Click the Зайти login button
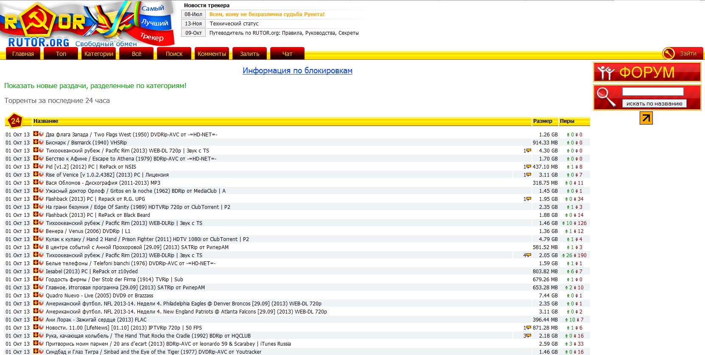The image size is (705, 355). tap(688, 53)
